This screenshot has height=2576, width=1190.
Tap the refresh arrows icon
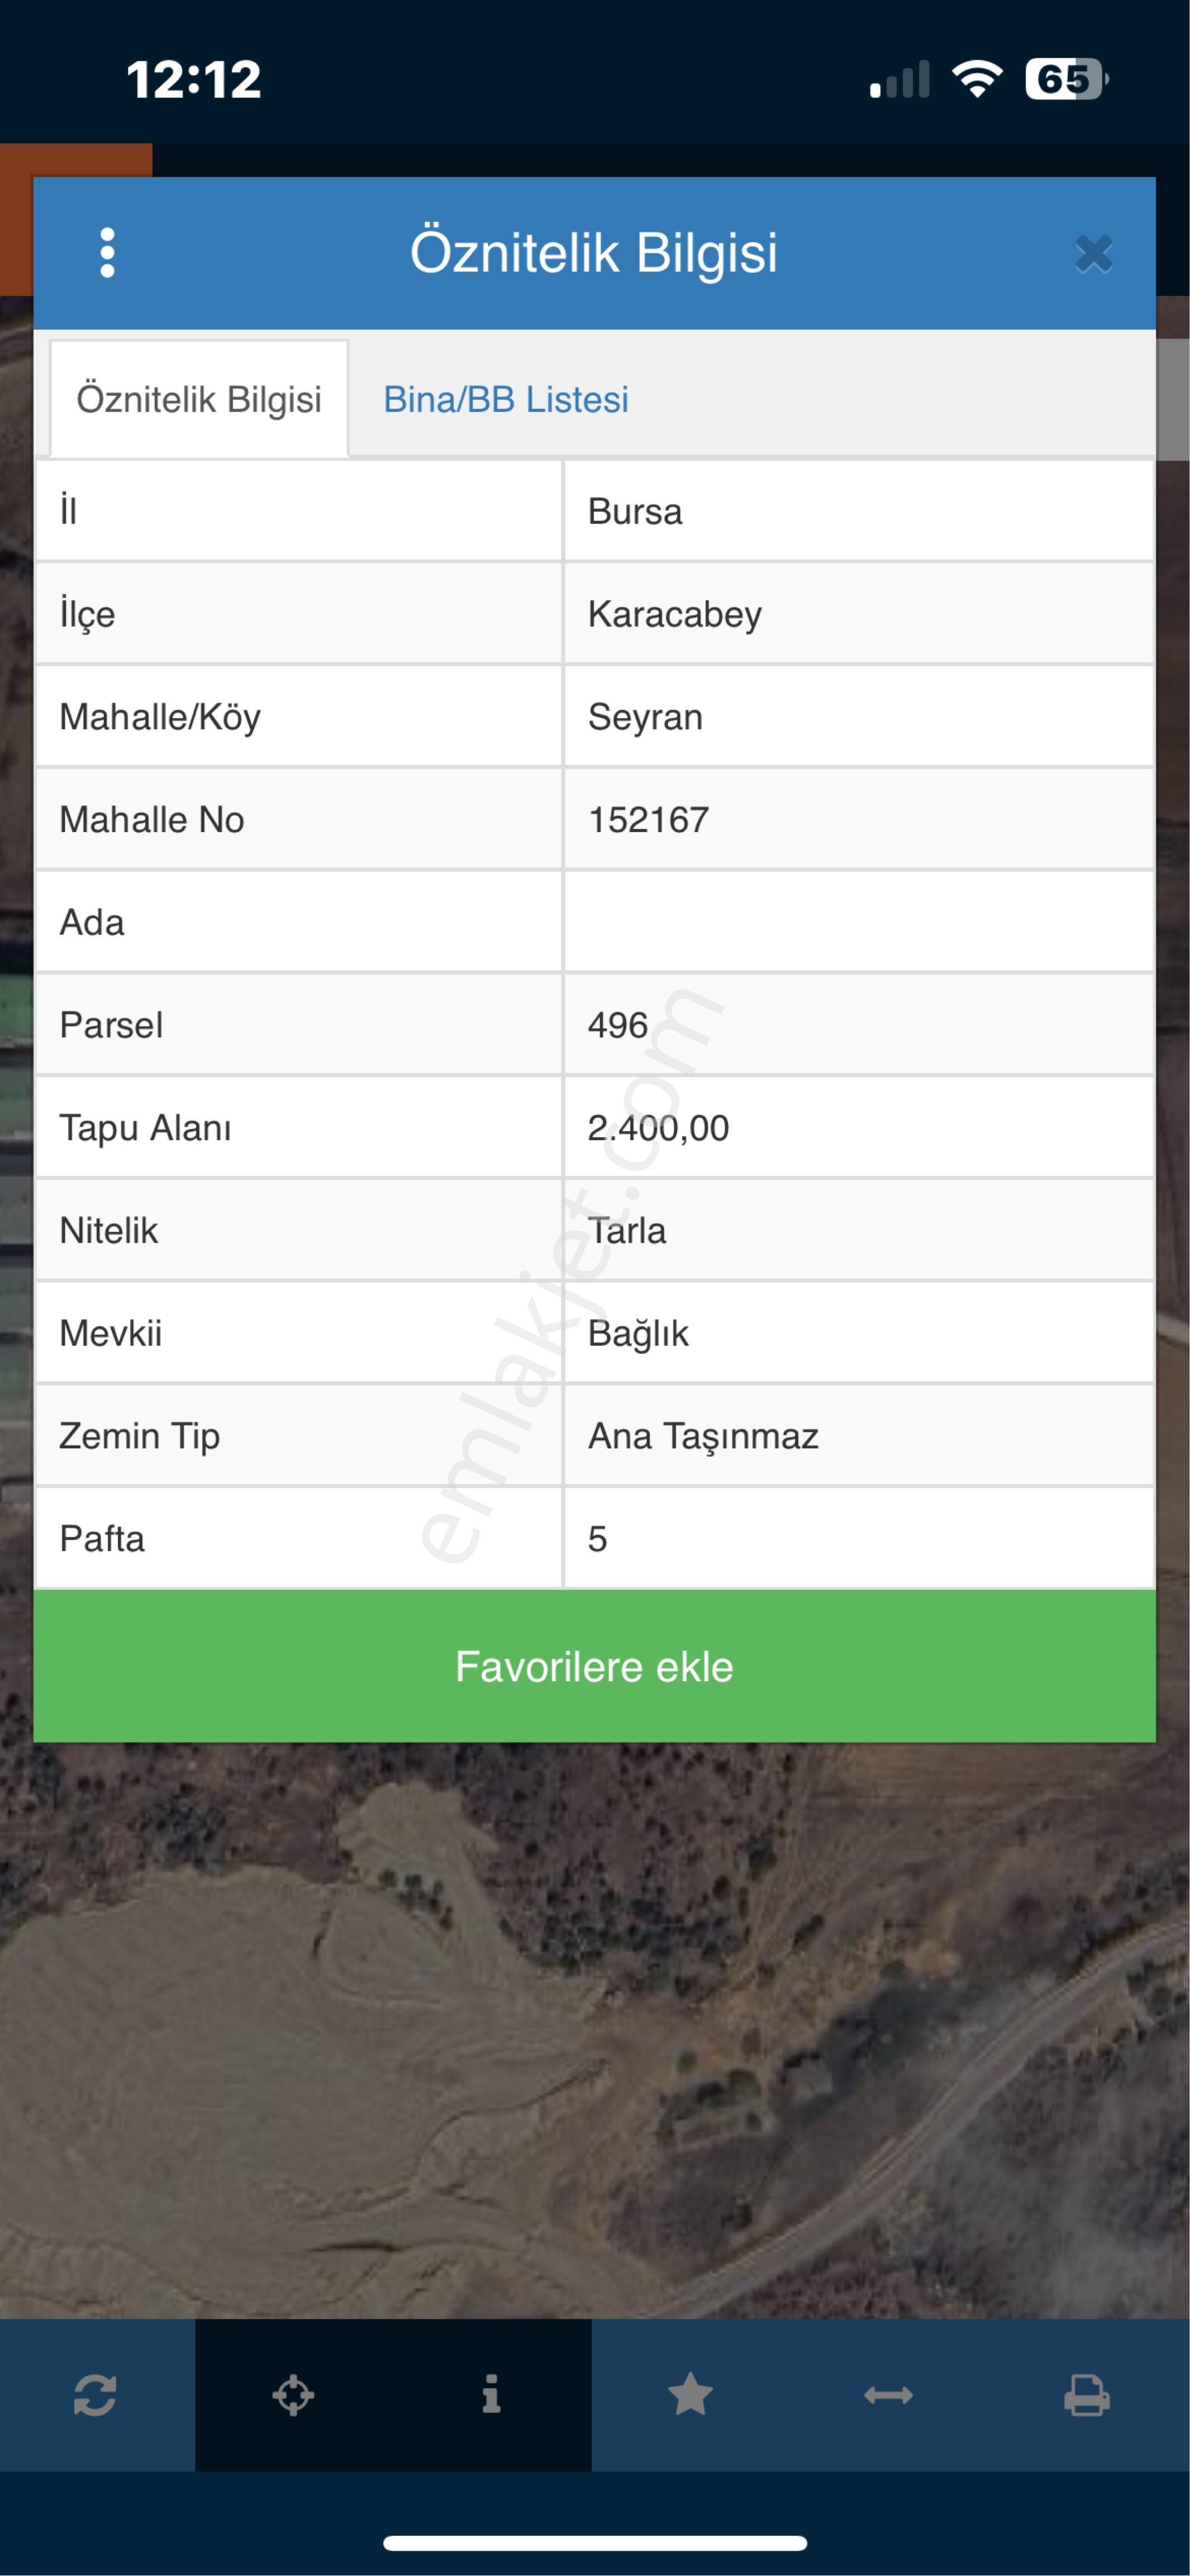pos(96,2395)
